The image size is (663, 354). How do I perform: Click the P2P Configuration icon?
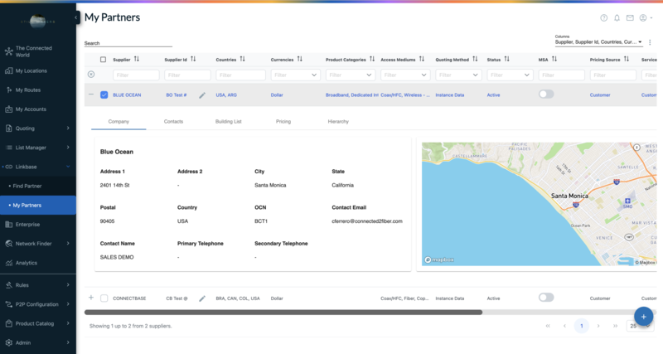[x=8, y=304]
